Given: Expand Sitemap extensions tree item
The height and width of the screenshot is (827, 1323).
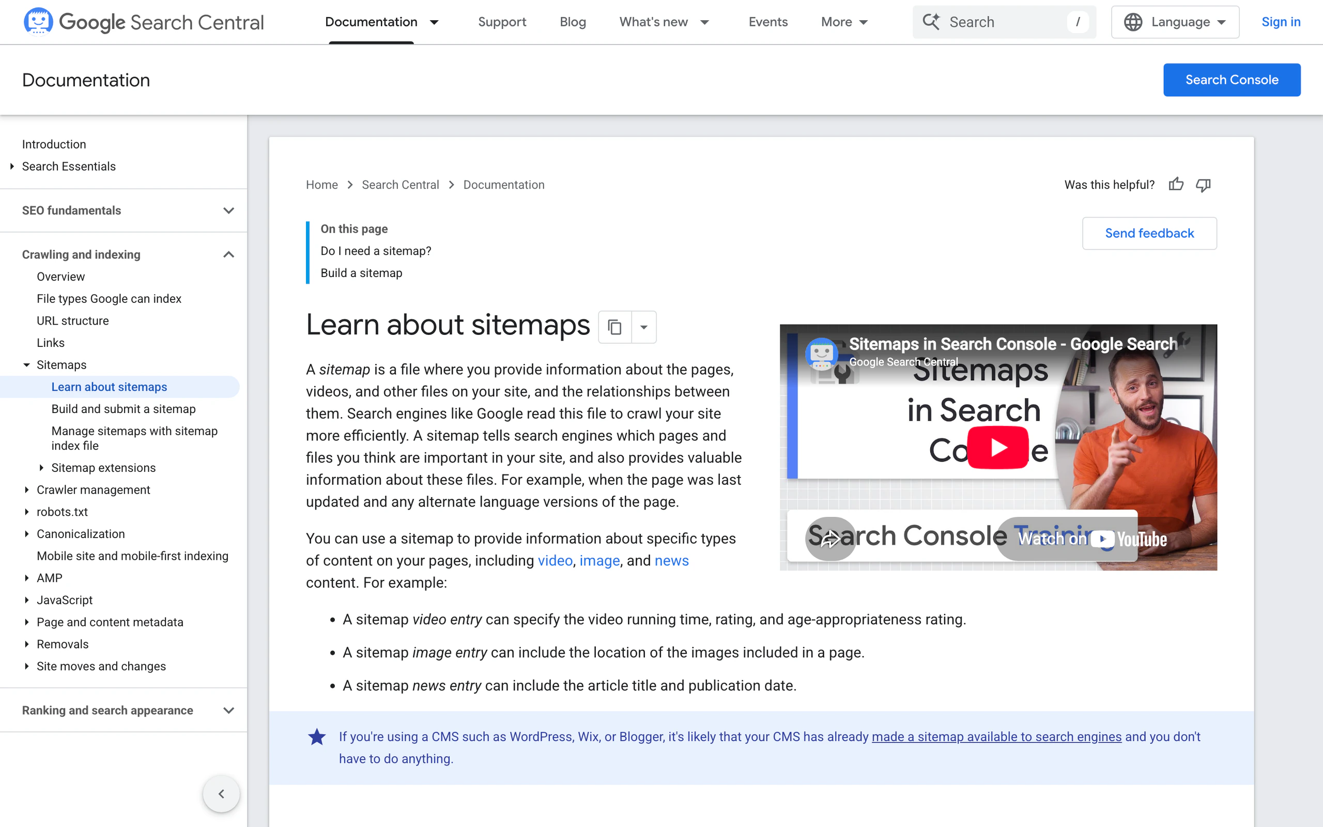Looking at the screenshot, I should [41, 468].
